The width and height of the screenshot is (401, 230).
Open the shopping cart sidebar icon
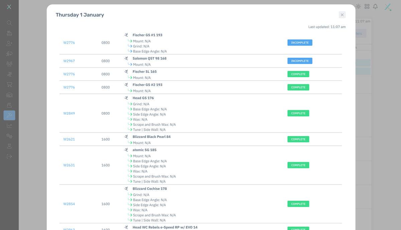(9, 85)
